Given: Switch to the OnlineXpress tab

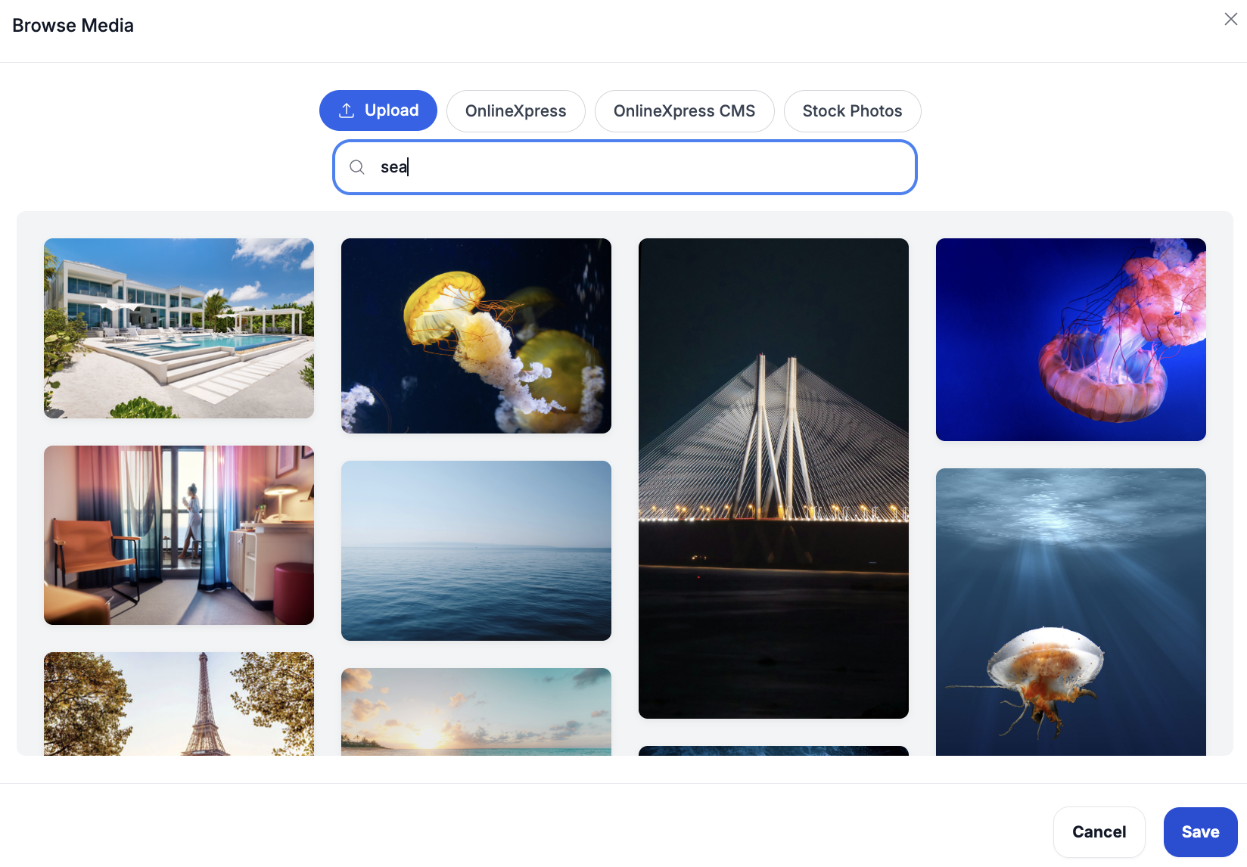Looking at the screenshot, I should pos(515,111).
